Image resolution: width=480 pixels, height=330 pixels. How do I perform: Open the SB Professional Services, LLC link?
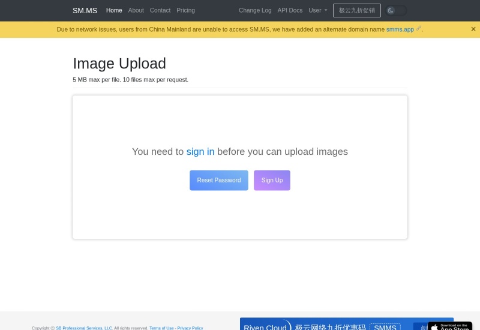(84, 328)
